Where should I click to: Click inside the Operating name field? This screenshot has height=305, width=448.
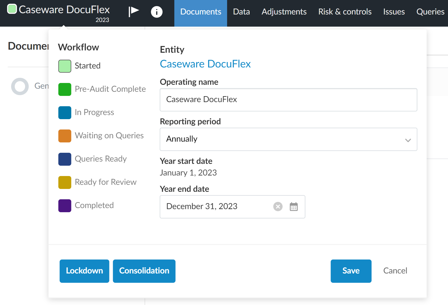(288, 100)
